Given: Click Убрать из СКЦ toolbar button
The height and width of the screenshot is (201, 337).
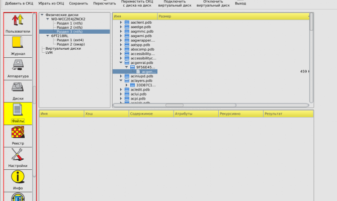Looking at the screenshot, I should [x=51, y=4].
